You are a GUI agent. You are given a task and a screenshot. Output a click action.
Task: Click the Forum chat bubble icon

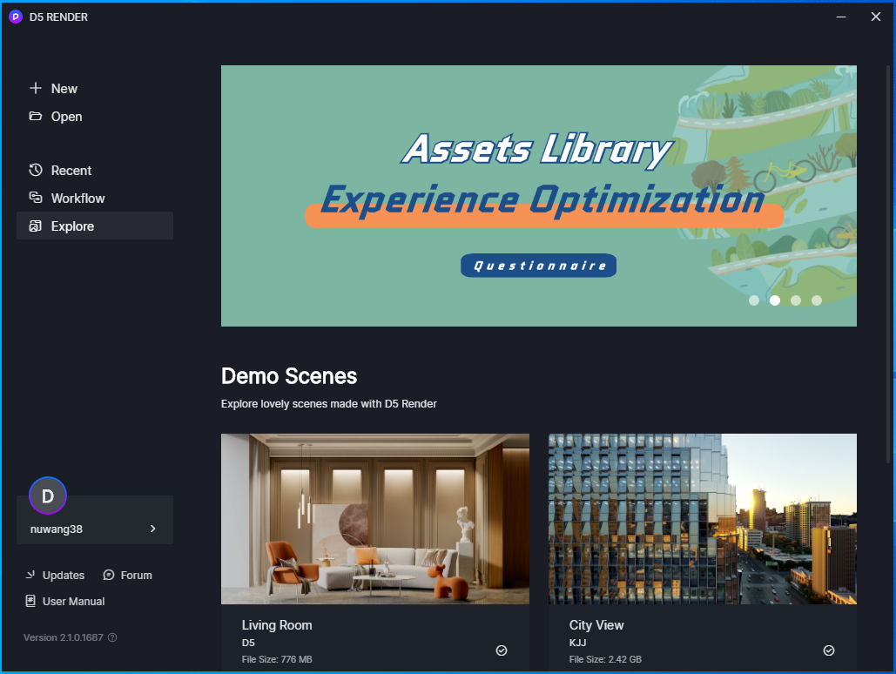click(109, 575)
